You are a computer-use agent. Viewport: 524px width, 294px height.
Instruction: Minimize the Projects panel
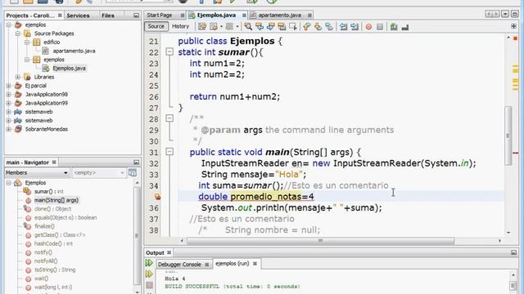point(136,16)
